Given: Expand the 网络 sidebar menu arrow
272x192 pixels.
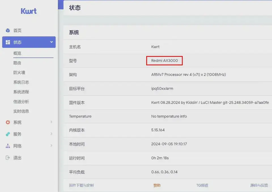Looking at the screenshot, I should [51, 146].
